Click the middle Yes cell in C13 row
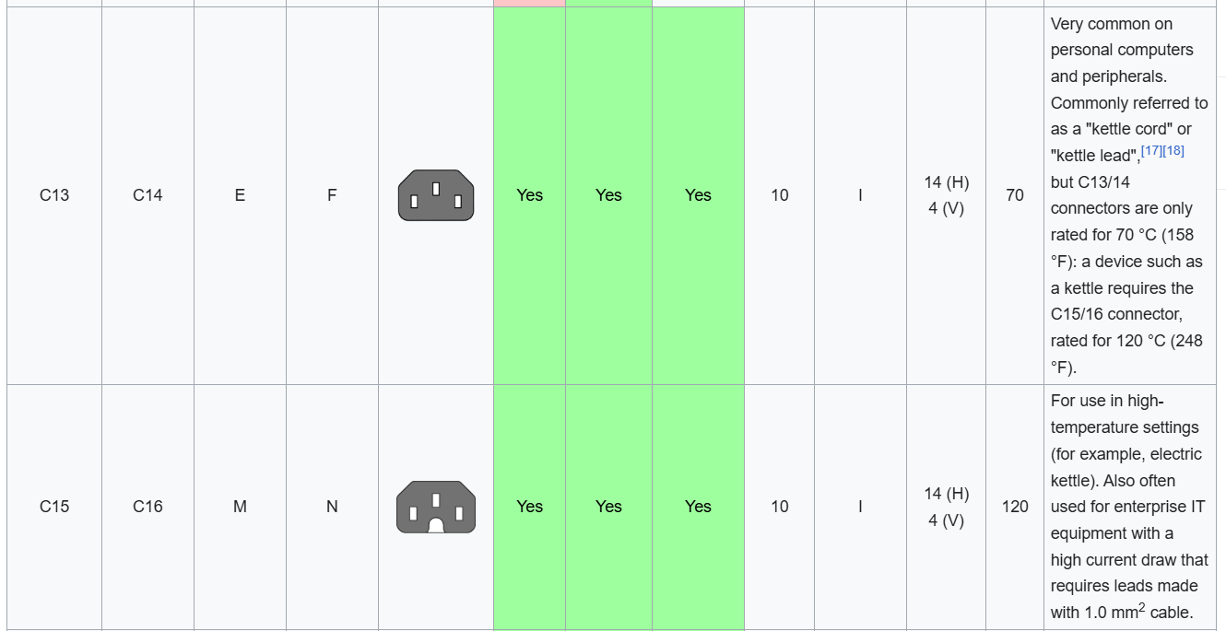 [x=608, y=195]
